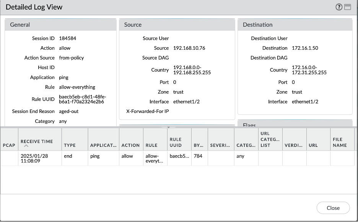The width and height of the screenshot is (358, 222).
Task: Click the File Name column header
Action: click(x=340, y=142)
